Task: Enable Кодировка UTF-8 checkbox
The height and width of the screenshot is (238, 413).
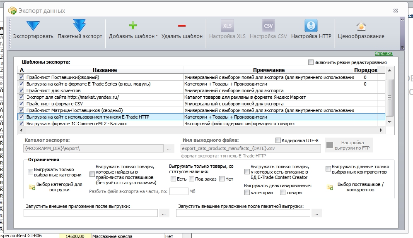Action: pyautogui.click(x=278, y=140)
